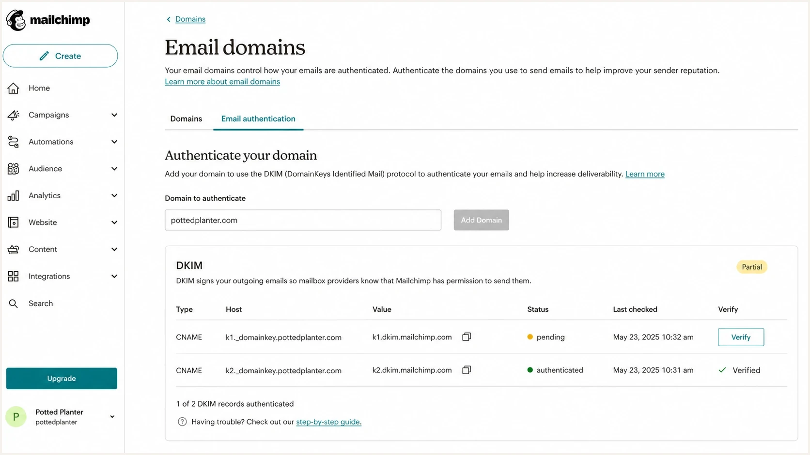Expand the Analytics menu chevron
Screen dimensions: 810x455
click(x=114, y=195)
